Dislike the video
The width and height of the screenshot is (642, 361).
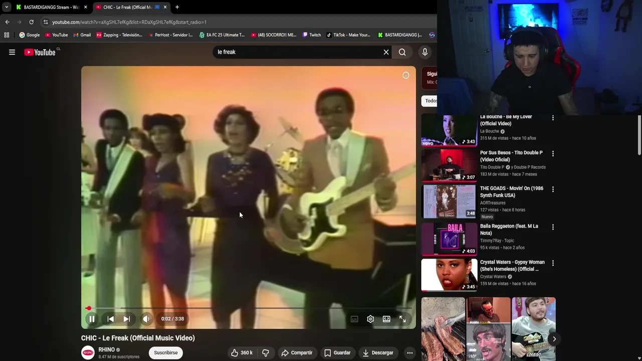[265, 352]
